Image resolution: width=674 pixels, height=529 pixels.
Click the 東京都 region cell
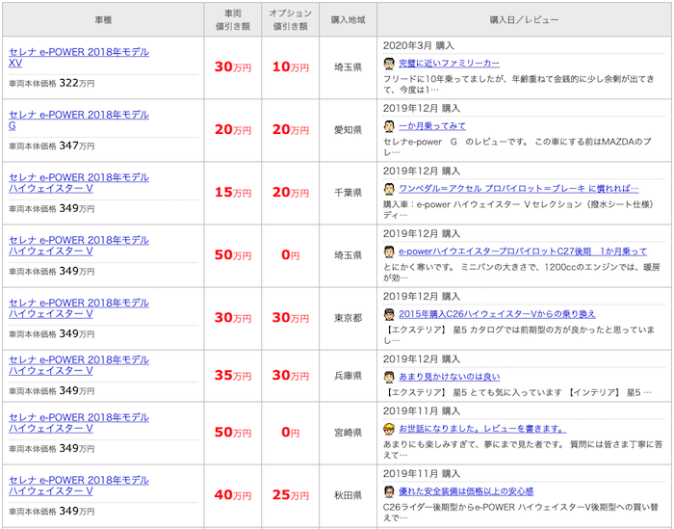pos(348,318)
